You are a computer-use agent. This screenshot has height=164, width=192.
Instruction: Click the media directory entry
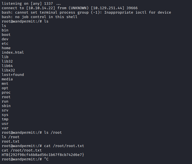[7, 79]
